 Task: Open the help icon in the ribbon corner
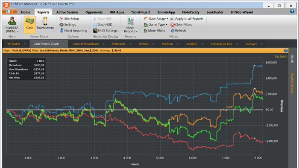[x=292, y=11]
